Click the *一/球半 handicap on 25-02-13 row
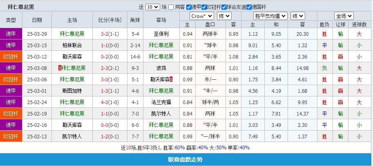This screenshot has height=166, width=373. 210,136
